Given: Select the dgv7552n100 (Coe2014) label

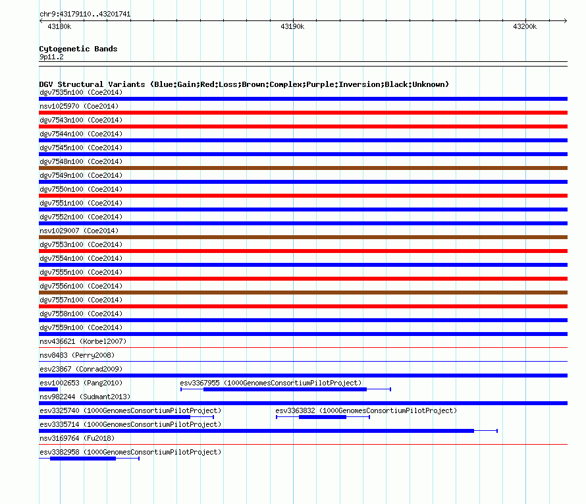Looking at the screenshot, I should (x=81, y=217).
